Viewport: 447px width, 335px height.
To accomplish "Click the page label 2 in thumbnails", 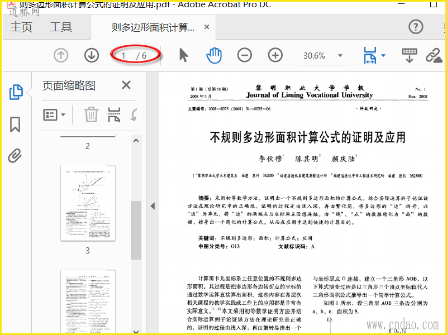I will coord(88,146).
